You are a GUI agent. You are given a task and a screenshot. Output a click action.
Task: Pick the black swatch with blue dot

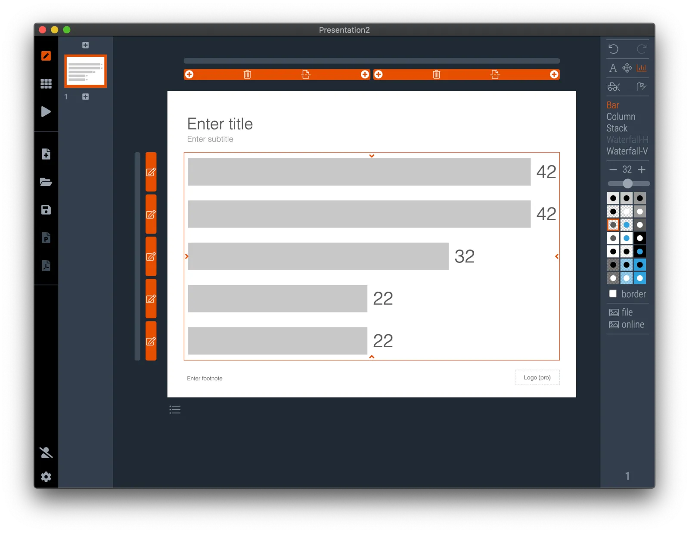[x=640, y=252]
